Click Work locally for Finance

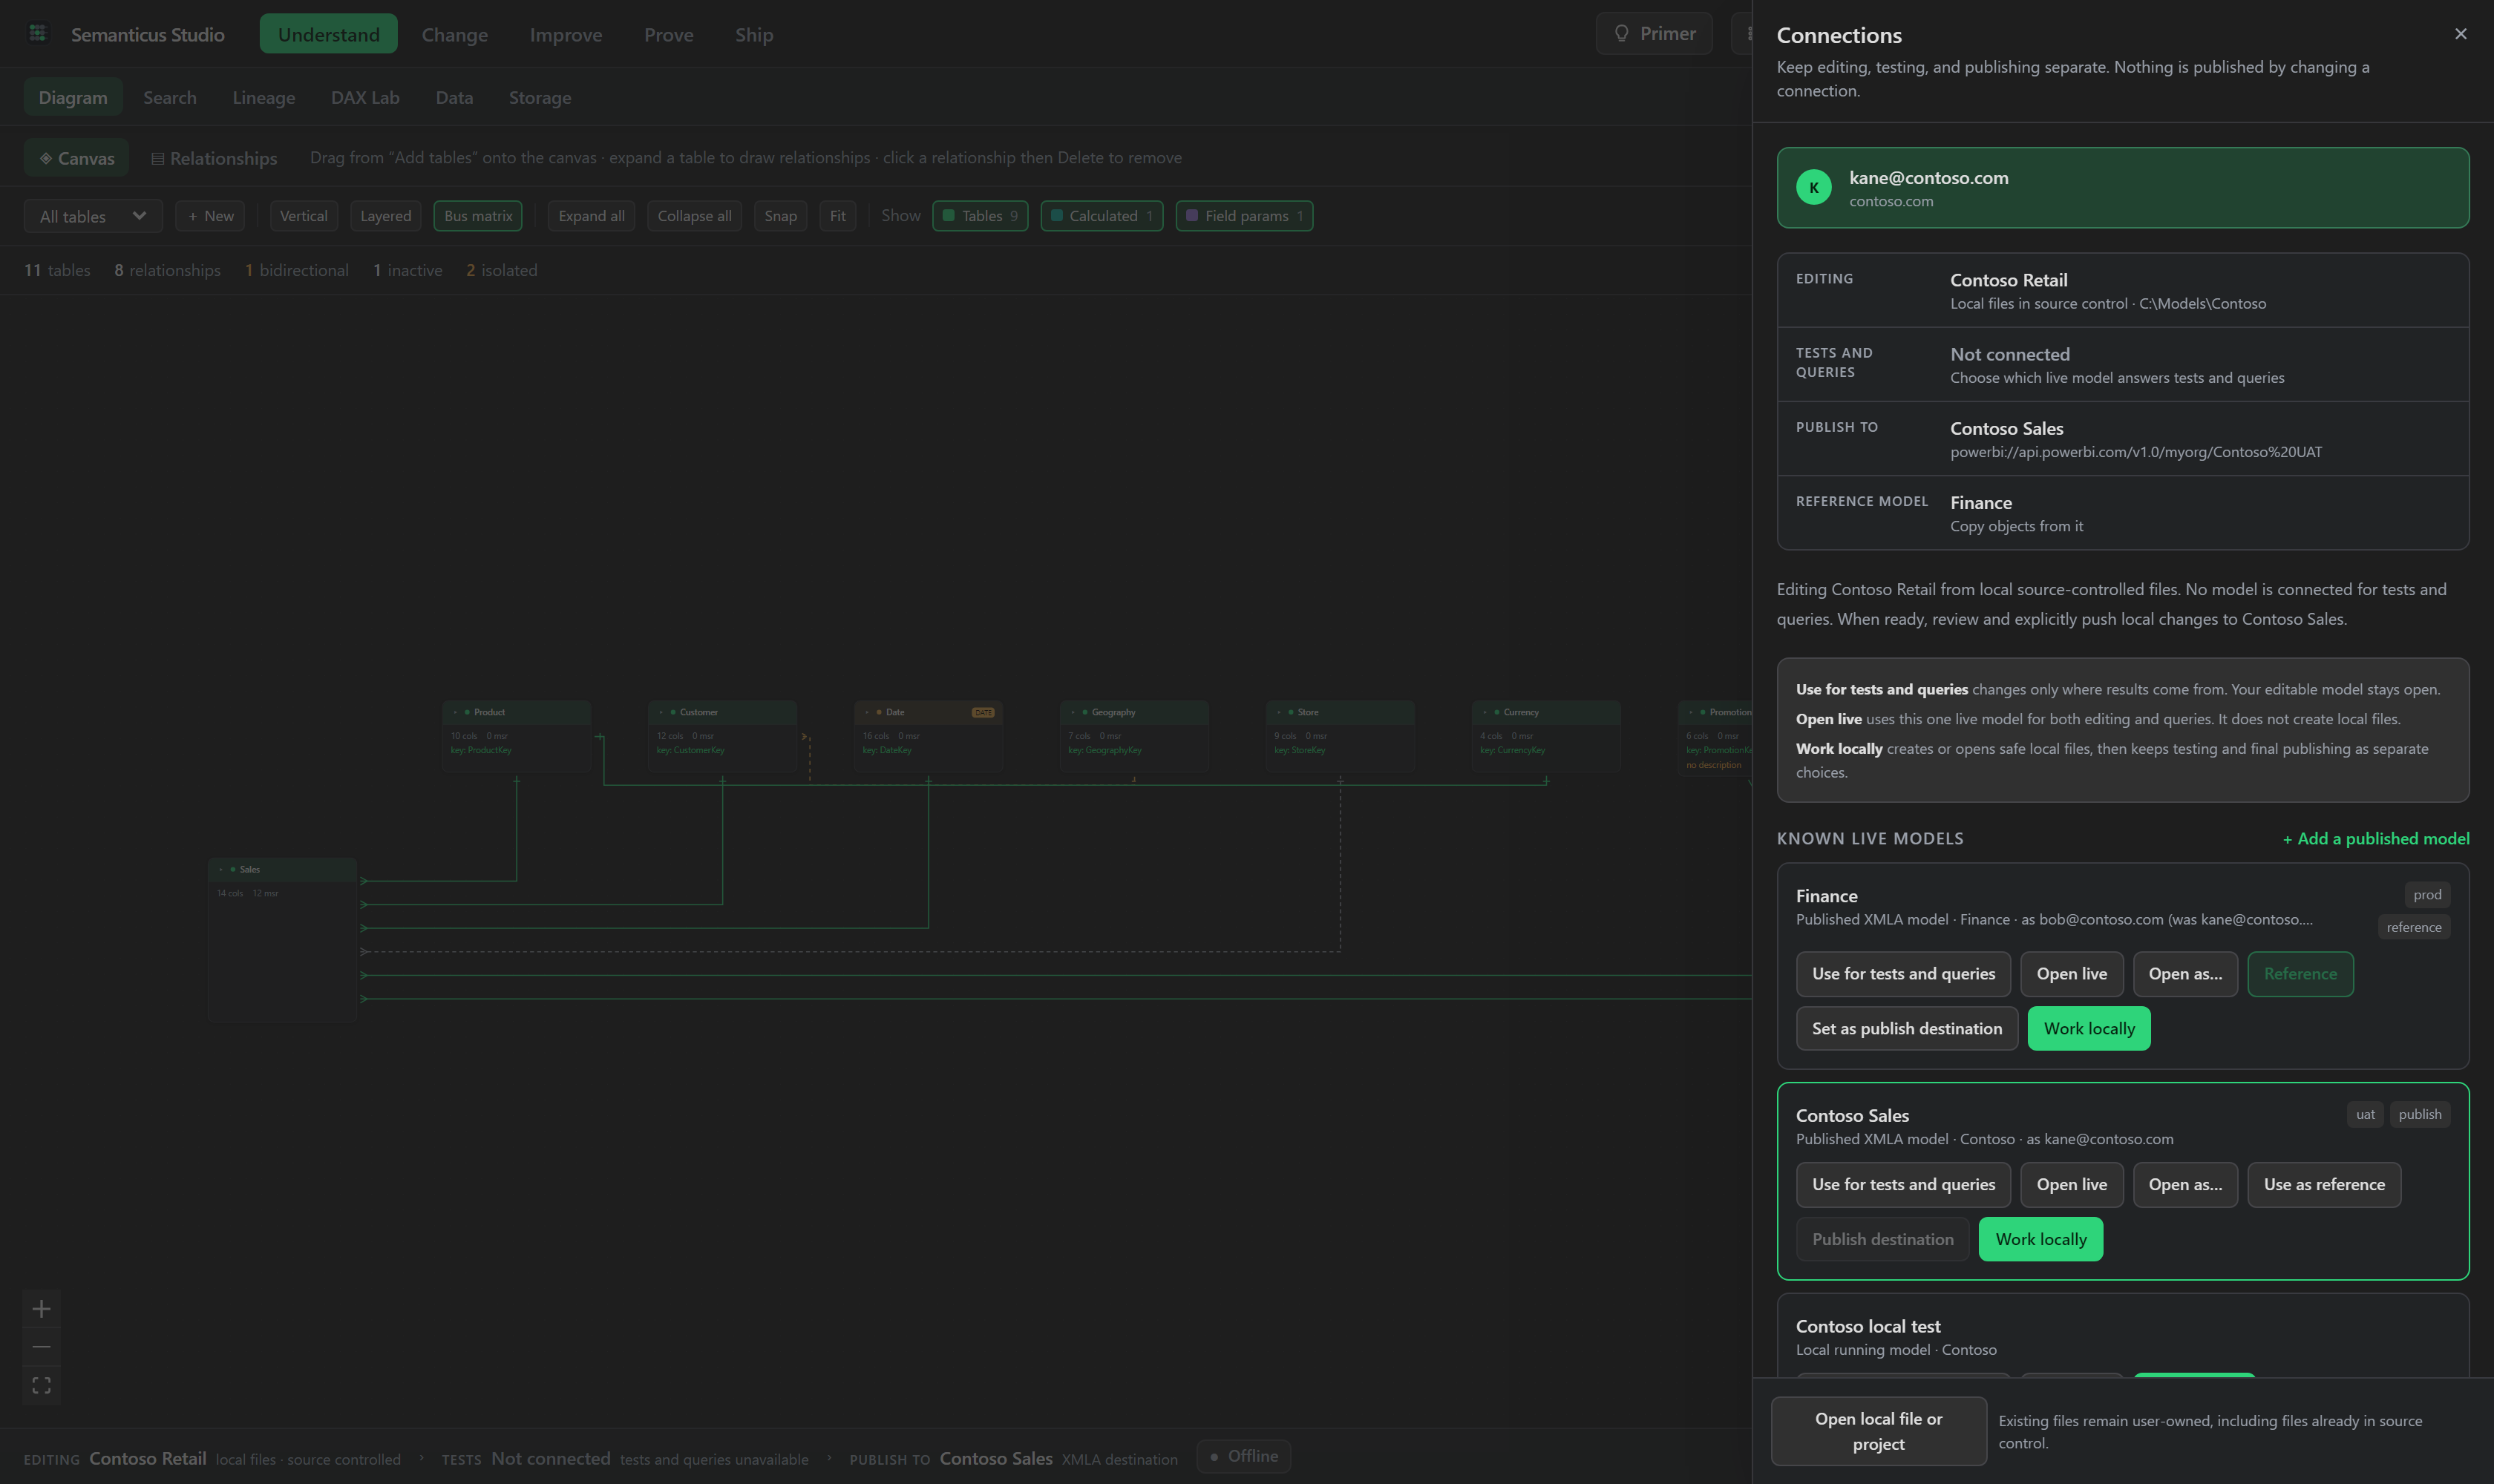tap(2089, 1029)
